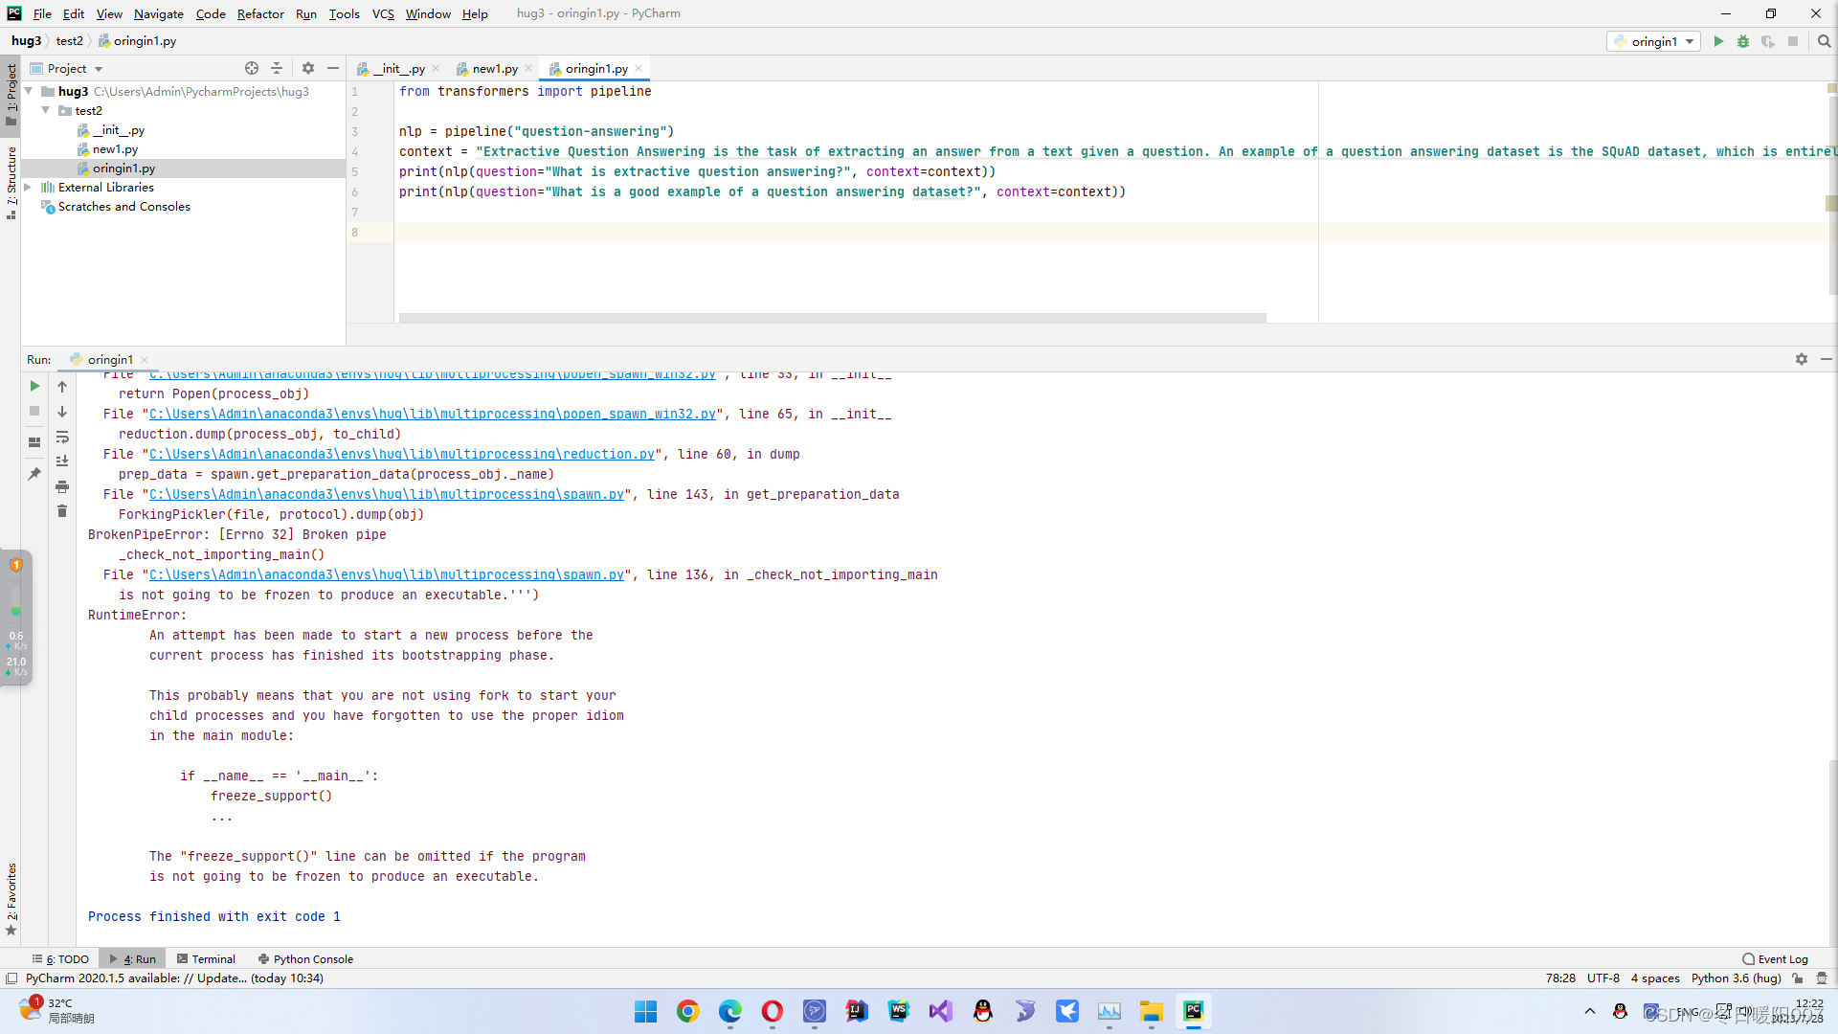Click the PyCharm taskbar icon in Windows
The height and width of the screenshot is (1034, 1838).
coord(1192,1010)
